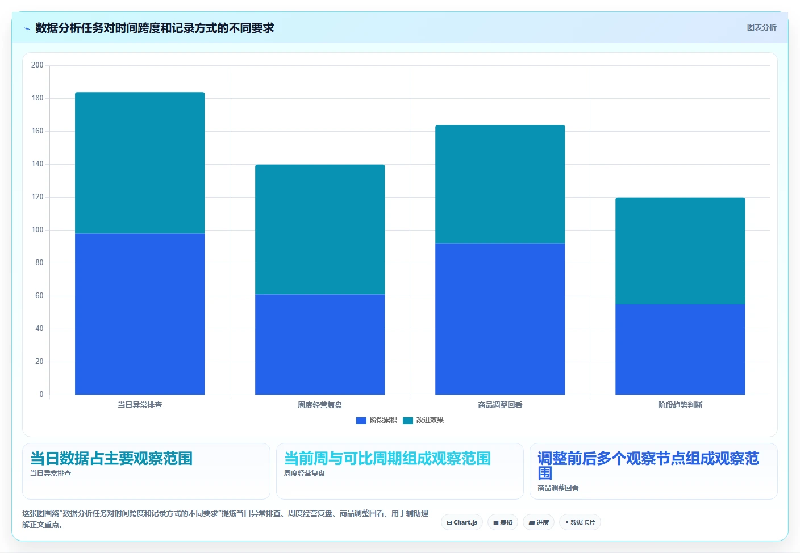800x553 pixels.
Task: Click the 周度经营复盘 subtitle in the middle card
Action: pos(305,474)
